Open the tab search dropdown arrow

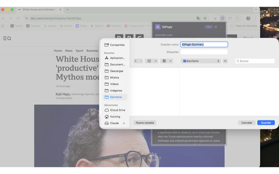(x=256, y=10)
